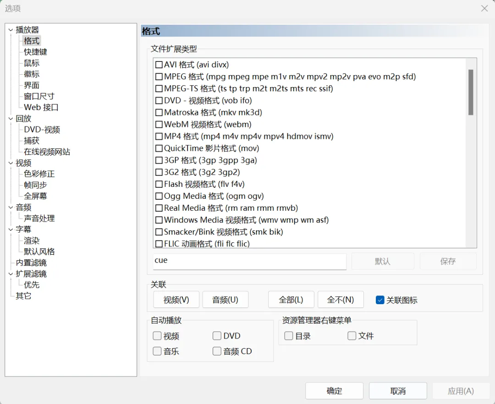Uncheck the 关联图标 checkbox
This screenshot has width=495, height=404.
379,300
